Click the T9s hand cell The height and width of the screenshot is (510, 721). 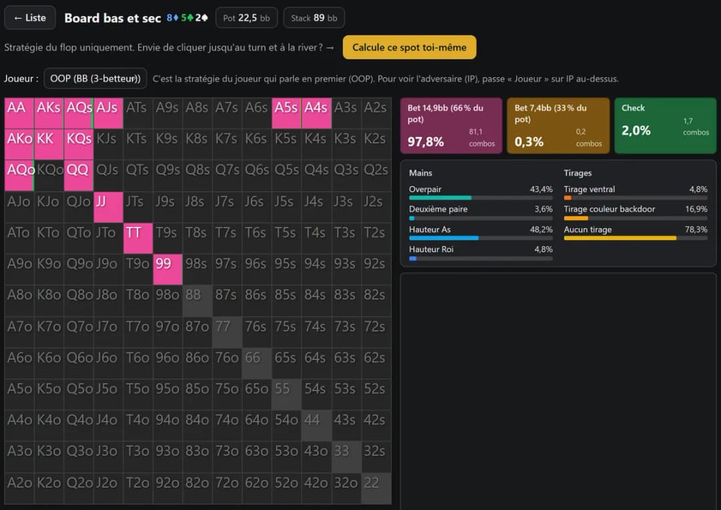[168, 238]
